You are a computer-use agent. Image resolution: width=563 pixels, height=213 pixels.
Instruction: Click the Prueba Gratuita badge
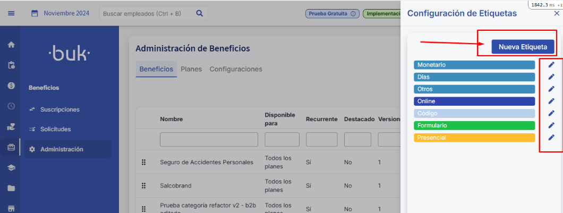(332, 14)
